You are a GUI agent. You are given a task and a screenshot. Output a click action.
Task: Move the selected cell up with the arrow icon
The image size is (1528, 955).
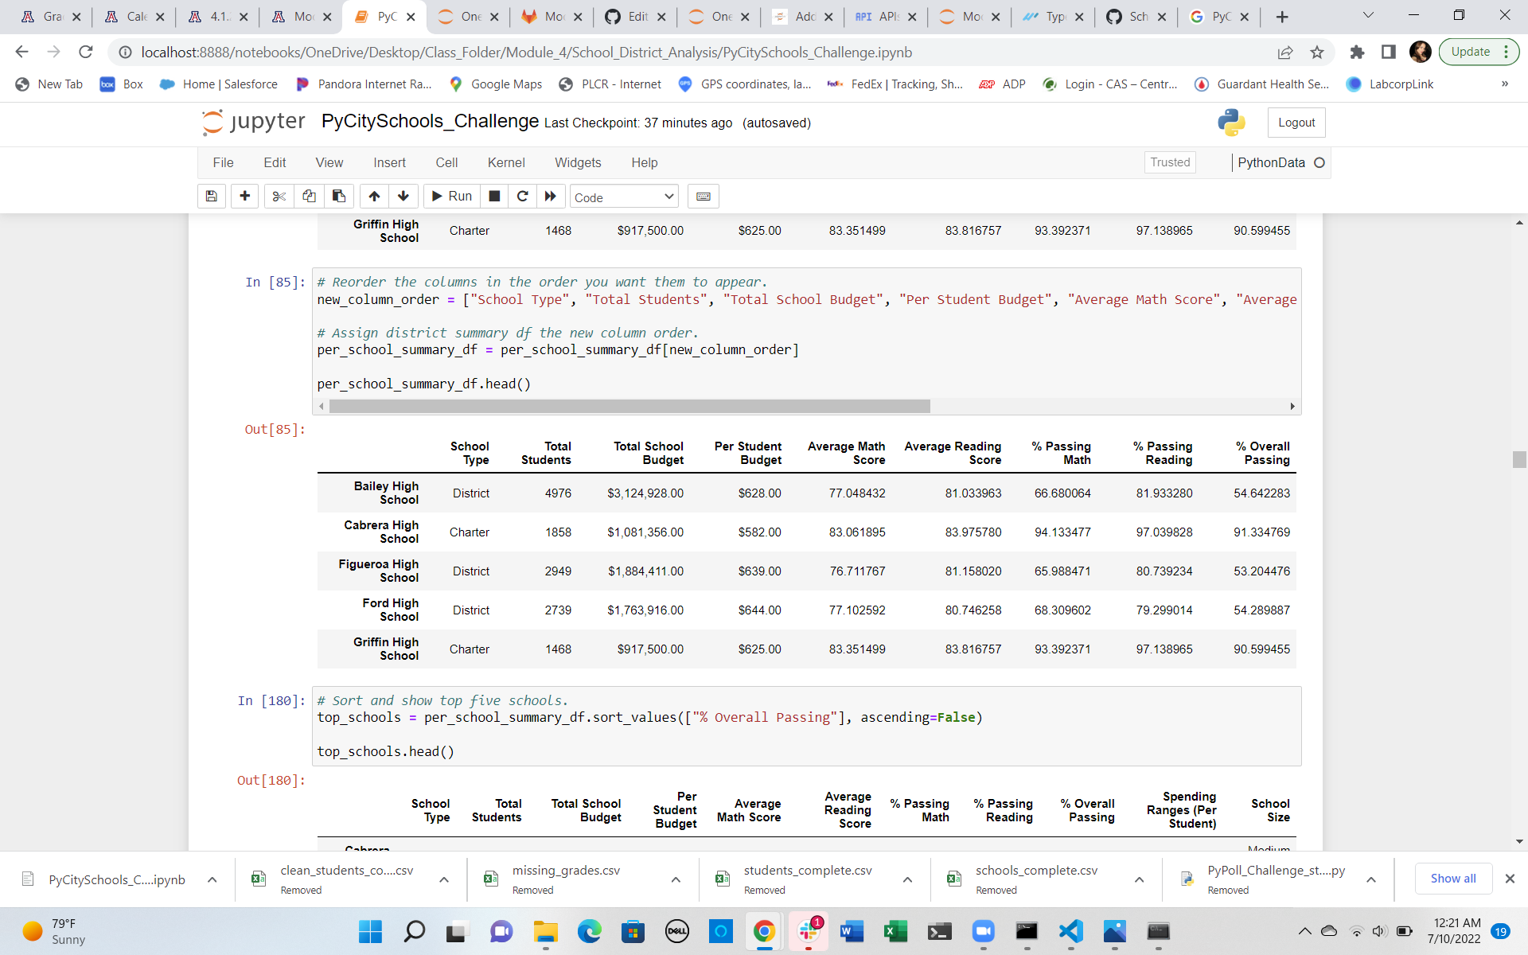373,196
